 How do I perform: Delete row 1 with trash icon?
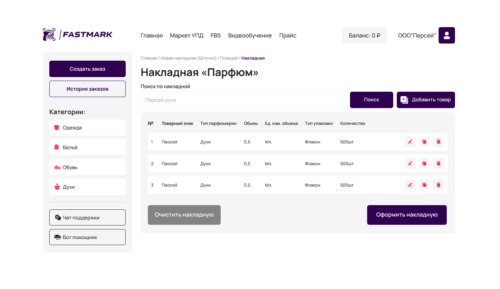coord(439,142)
